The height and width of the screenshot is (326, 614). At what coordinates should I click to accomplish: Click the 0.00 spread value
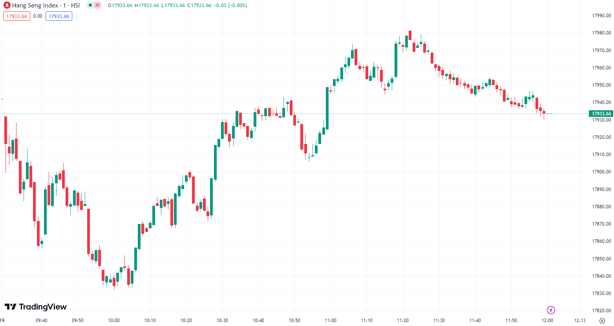[38, 16]
